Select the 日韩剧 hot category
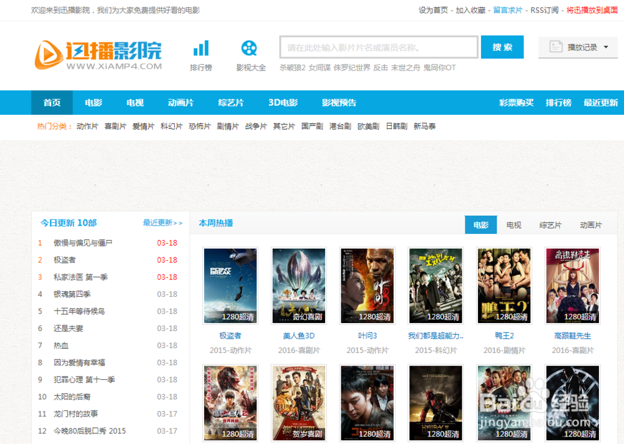 pyautogui.click(x=396, y=127)
